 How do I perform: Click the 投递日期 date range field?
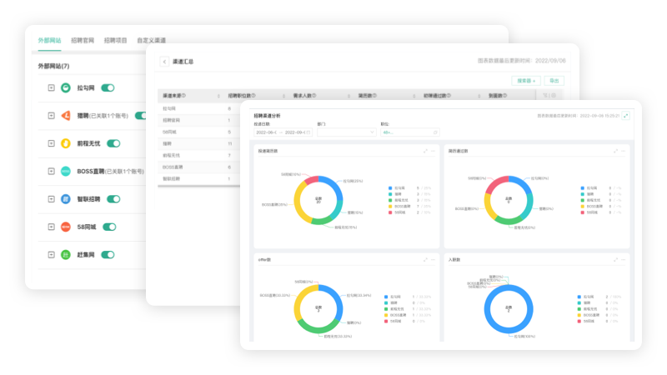(x=283, y=132)
